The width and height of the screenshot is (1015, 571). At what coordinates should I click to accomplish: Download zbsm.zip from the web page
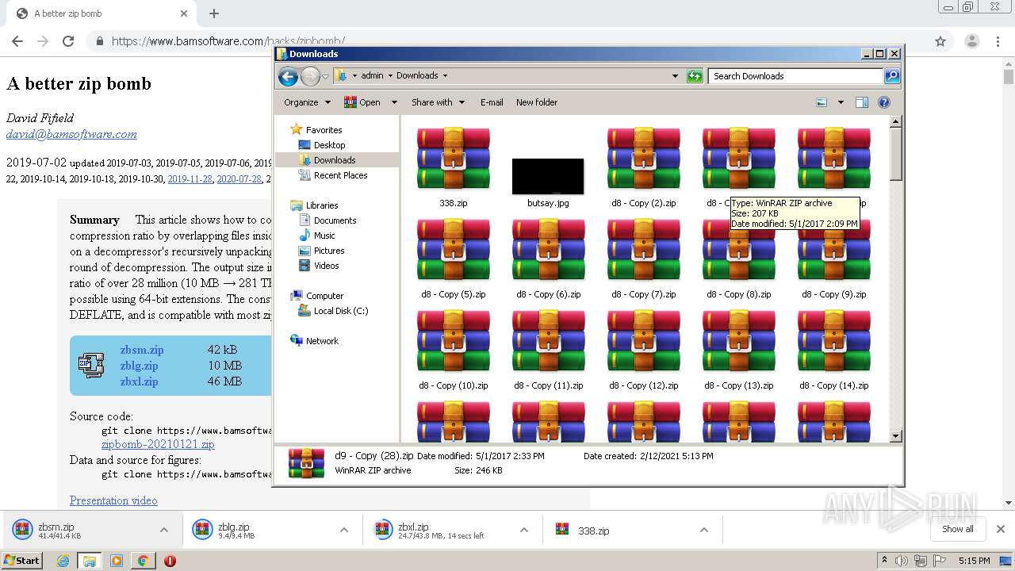point(142,350)
